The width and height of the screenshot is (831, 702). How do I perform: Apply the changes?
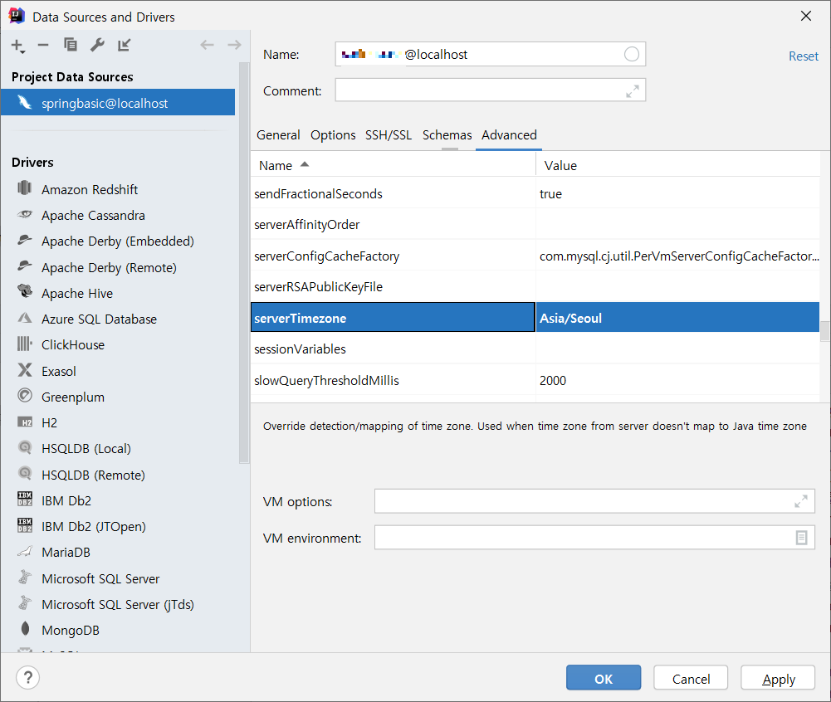(x=777, y=677)
